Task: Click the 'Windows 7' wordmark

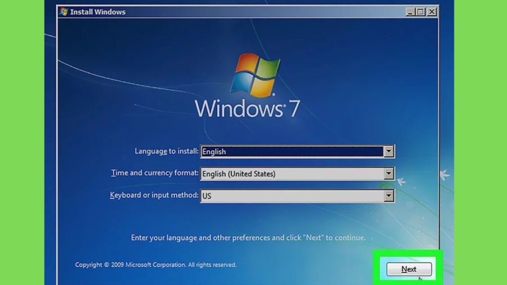Action: [248, 108]
